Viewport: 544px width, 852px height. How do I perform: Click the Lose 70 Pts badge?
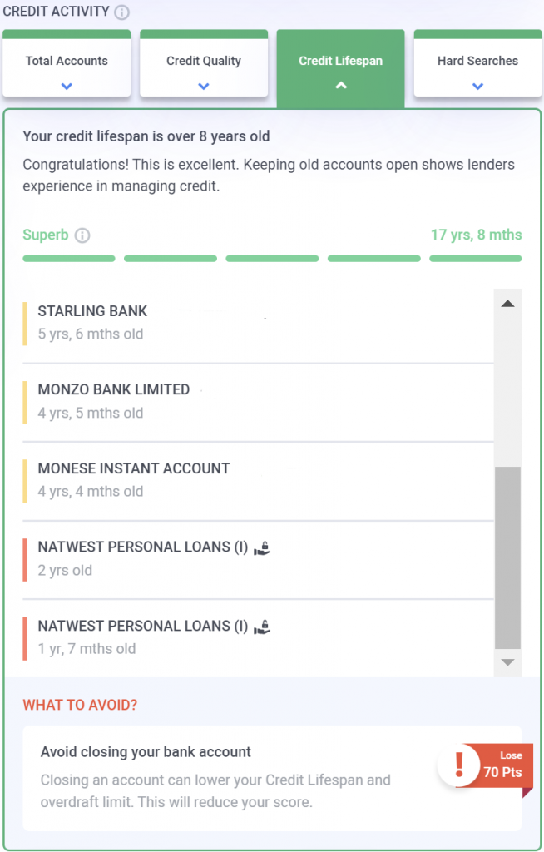[503, 765]
